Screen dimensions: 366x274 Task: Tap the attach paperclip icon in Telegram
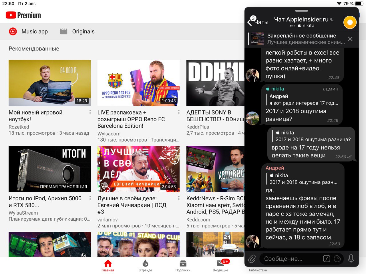[252, 259]
